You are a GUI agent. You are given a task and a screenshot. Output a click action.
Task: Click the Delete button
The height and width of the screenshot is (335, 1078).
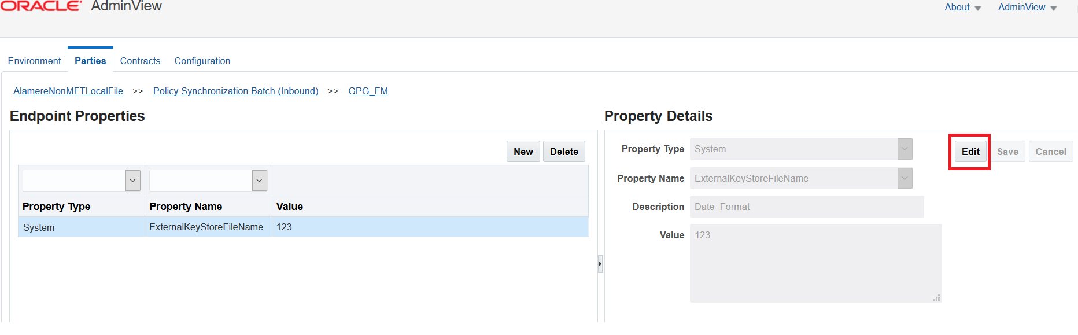564,151
